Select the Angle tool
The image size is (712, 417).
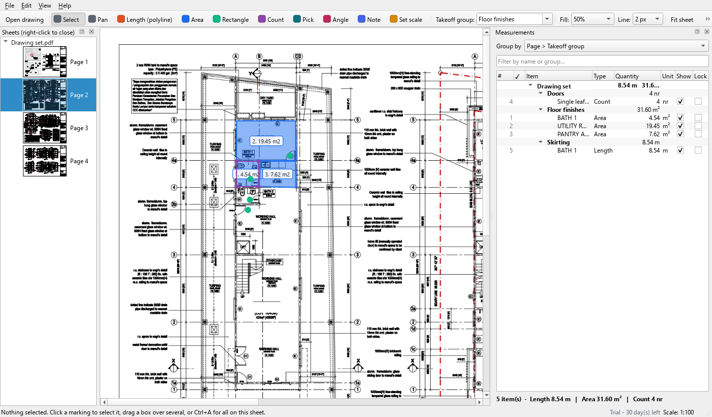click(x=335, y=19)
